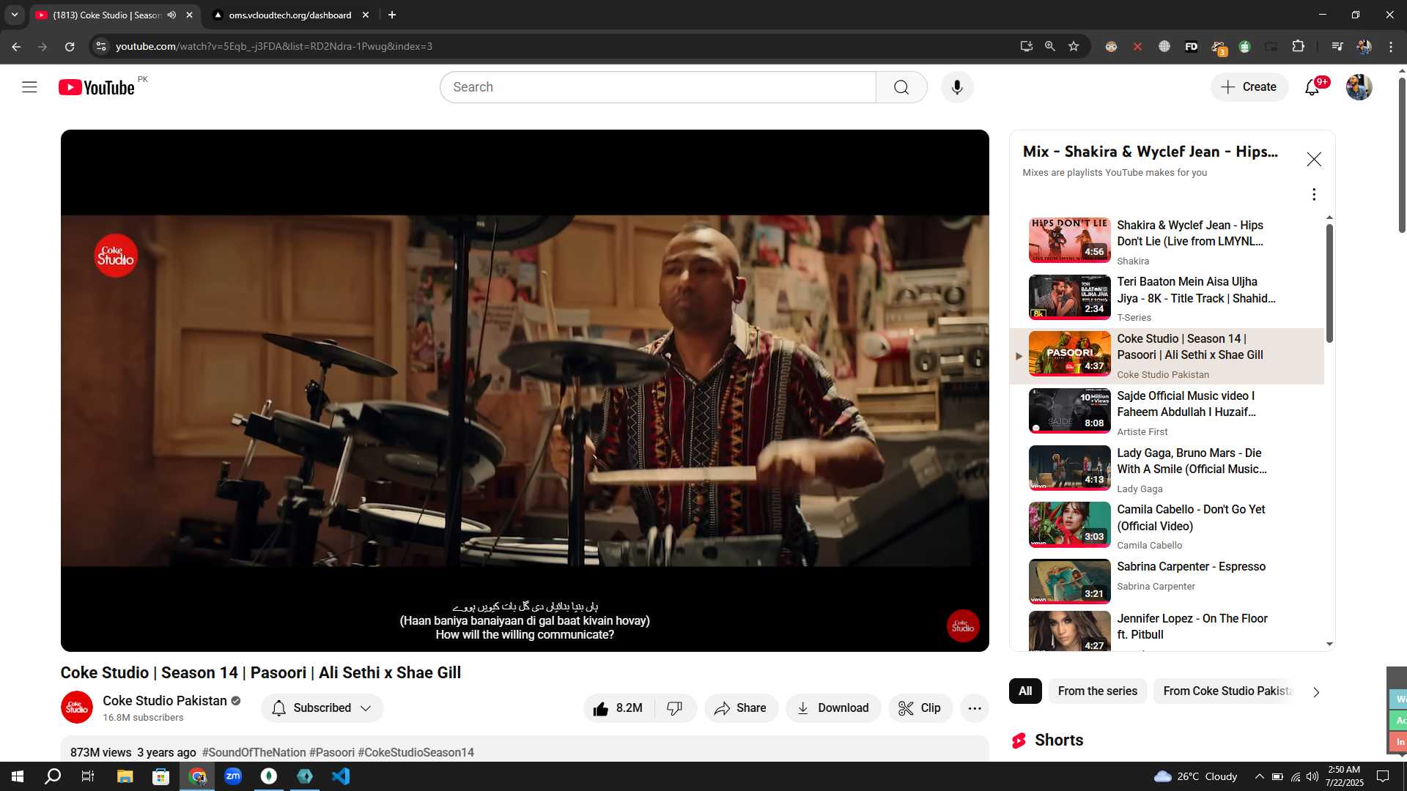
Task: Click the address bar URL
Action: 274,46
